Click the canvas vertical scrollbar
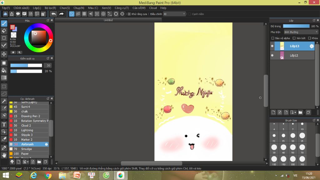This screenshot has height=180, width=320. (x=266, y=91)
